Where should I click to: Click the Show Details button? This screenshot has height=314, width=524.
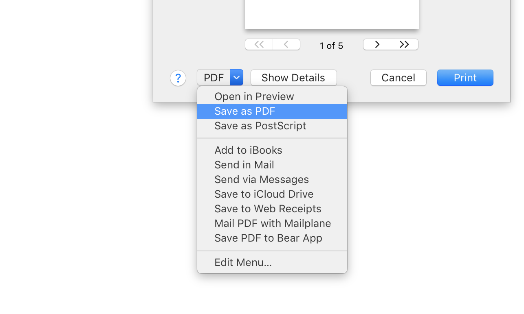click(x=293, y=77)
